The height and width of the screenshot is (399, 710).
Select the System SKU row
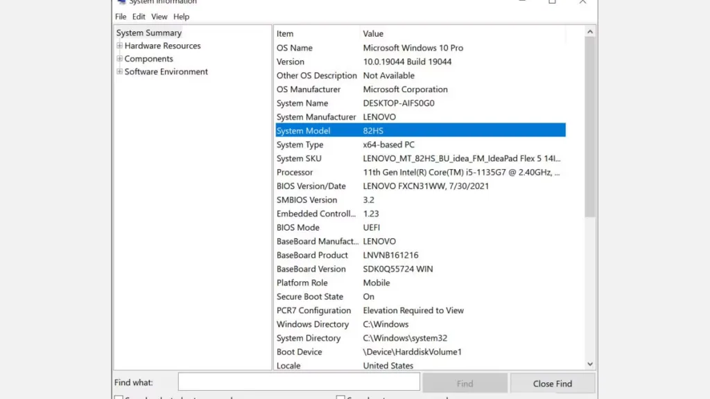(x=420, y=159)
